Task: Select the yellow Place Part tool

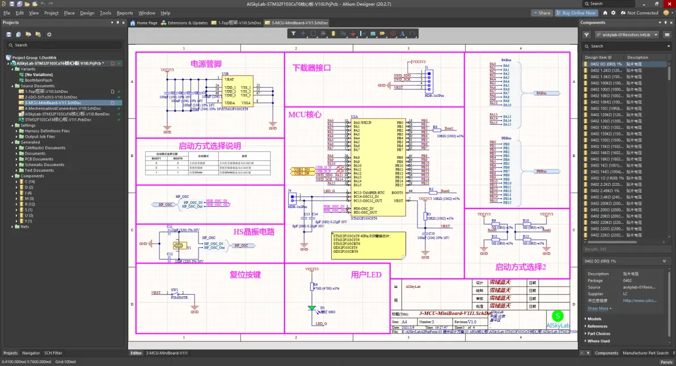Action: (333, 33)
